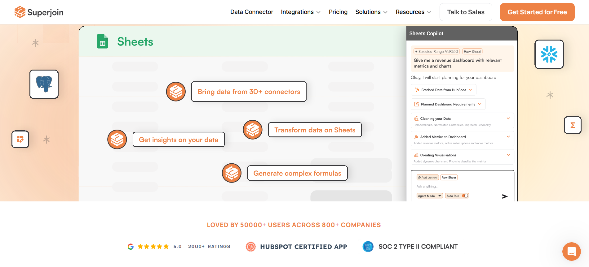Click Transform data on Sheets label
The height and width of the screenshot is (267, 589).
coord(315,130)
